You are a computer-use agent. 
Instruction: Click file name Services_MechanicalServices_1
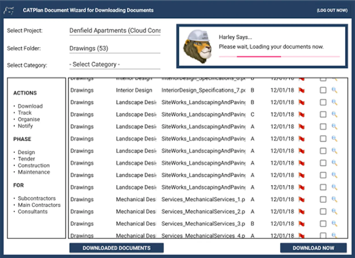pos(203,199)
